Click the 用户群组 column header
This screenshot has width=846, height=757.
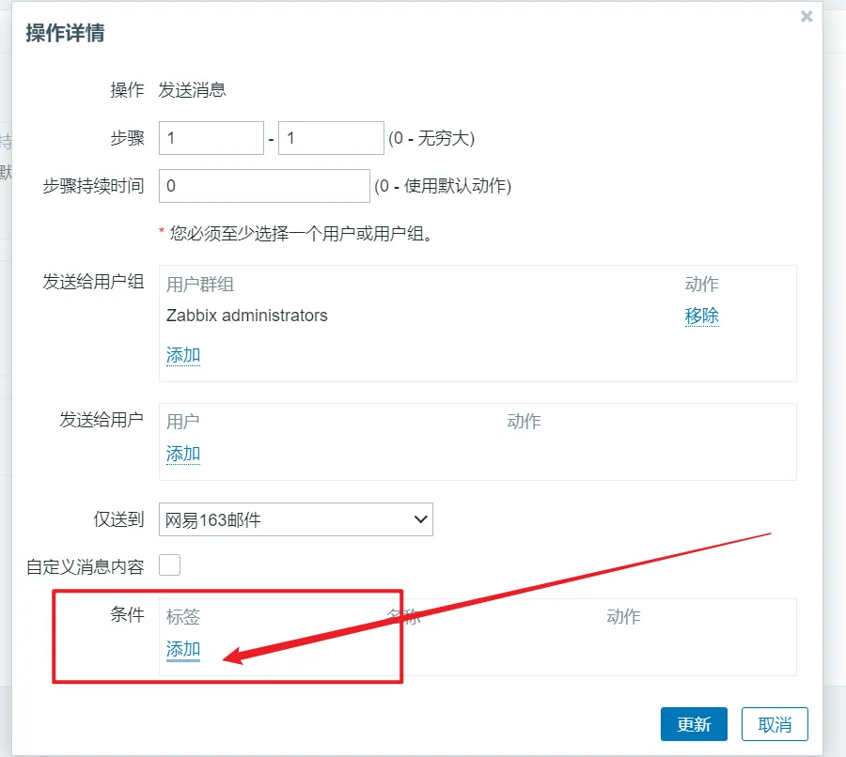click(x=200, y=285)
